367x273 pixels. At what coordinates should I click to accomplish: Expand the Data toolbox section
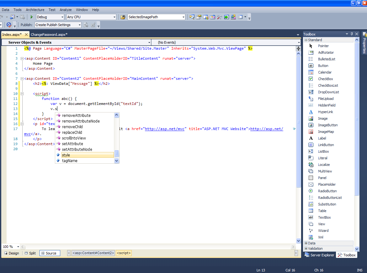pyautogui.click(x=306, y=243)
